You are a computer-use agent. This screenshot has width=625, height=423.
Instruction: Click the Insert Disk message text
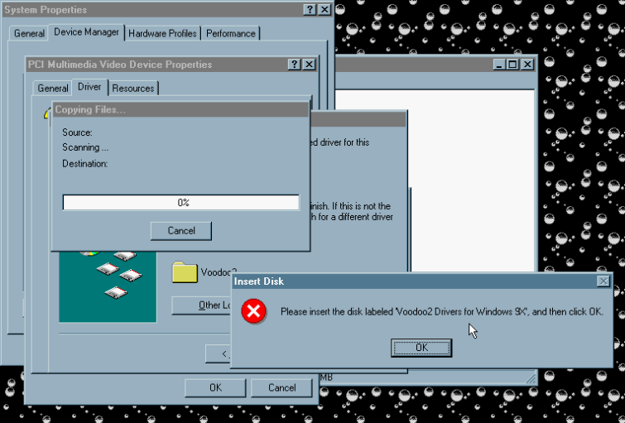(x=442, y=312)
